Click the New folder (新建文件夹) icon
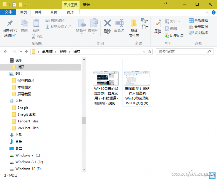 coord(134,23)
